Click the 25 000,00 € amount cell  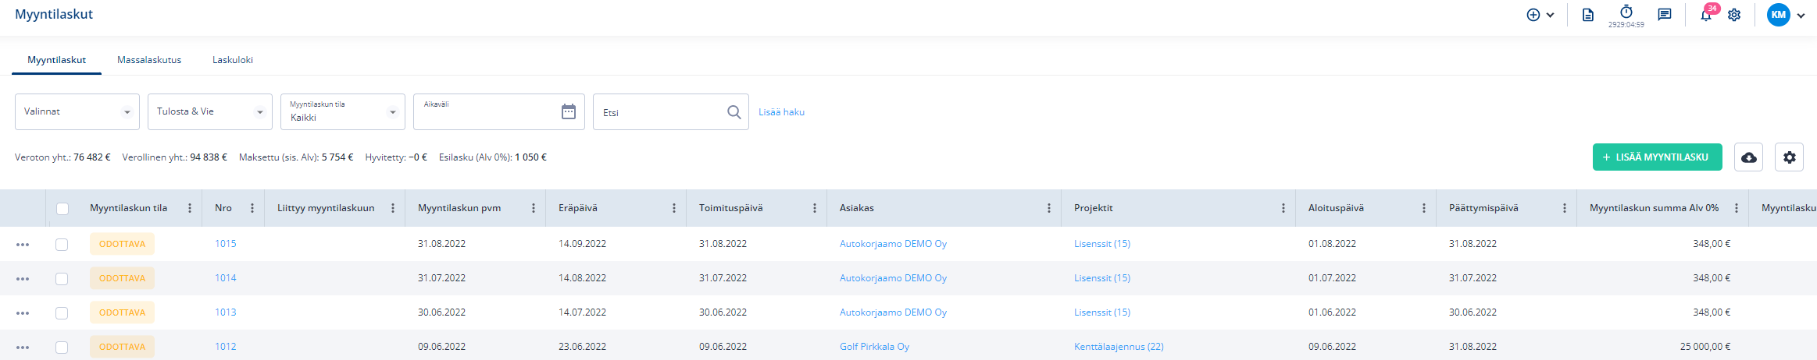click(x=1705, y=347)
